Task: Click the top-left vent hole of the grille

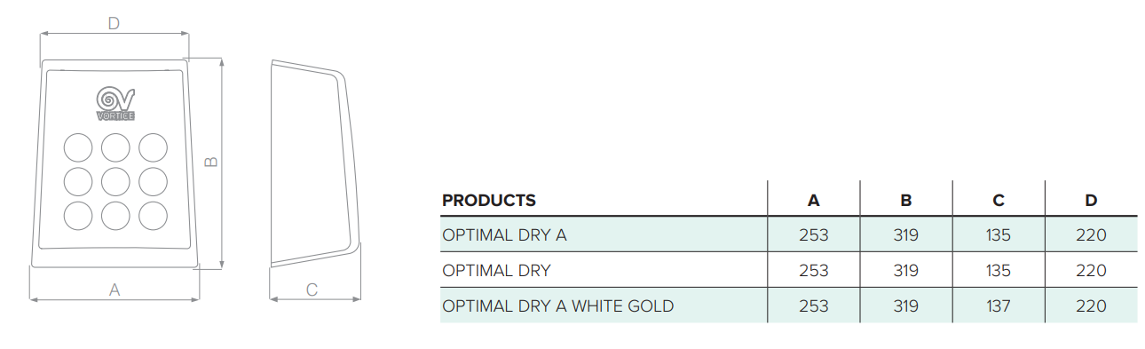Action: (78, 147)
